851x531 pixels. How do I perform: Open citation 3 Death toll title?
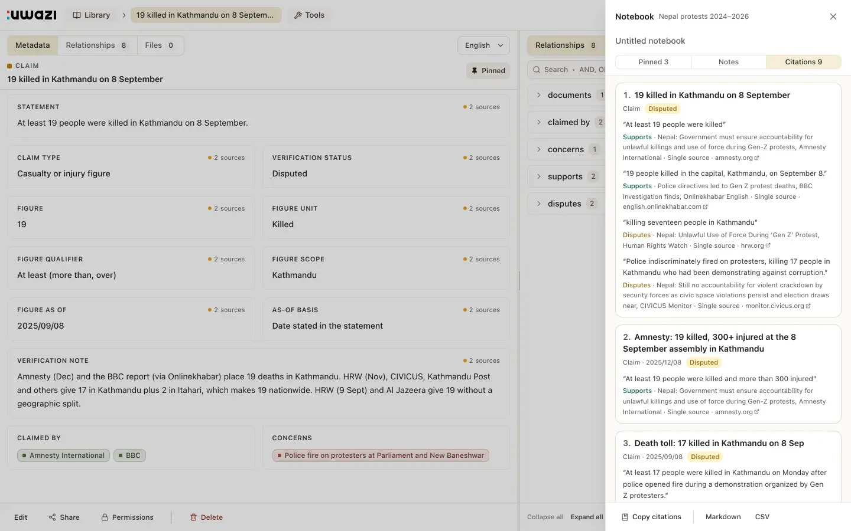click(719, 443)
